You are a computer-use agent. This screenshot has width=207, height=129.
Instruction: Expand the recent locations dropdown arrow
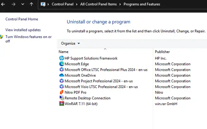22,5
